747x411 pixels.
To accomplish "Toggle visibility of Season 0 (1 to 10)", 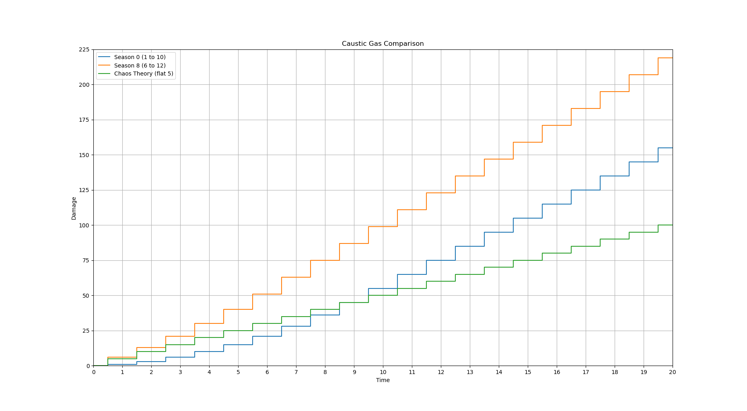I will point(140,57).
